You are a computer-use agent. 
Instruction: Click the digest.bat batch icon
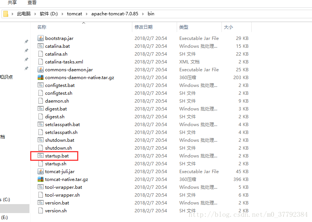pos(41,109)
